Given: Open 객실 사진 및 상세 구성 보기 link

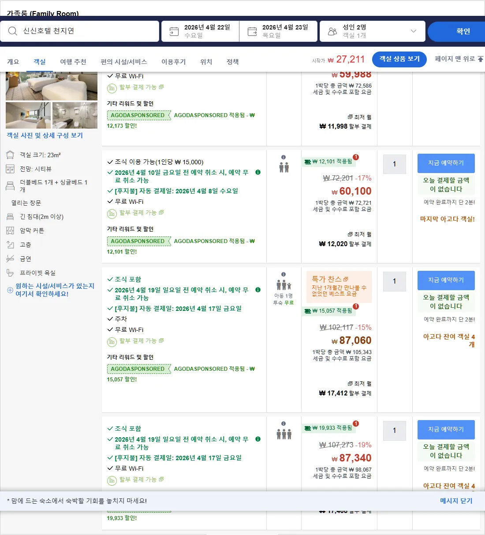Looking at the screenshot, I should [45, 136].
